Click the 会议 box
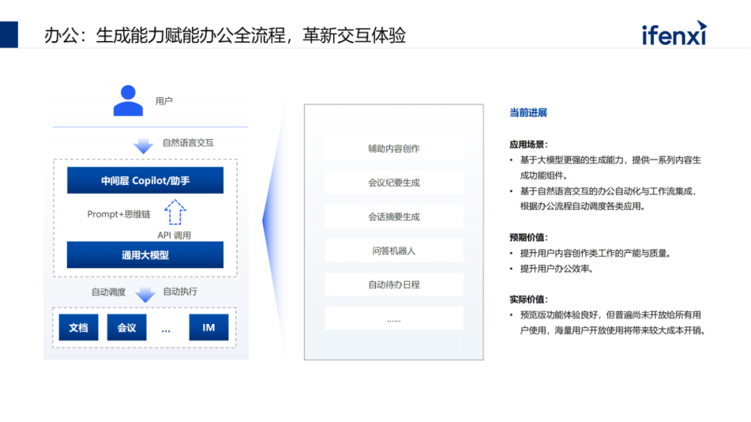 tap(127, 327)
